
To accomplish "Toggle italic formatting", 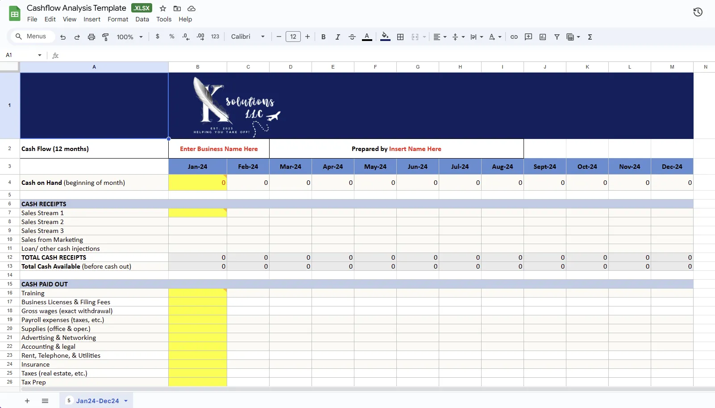I will tap(337, 37).
